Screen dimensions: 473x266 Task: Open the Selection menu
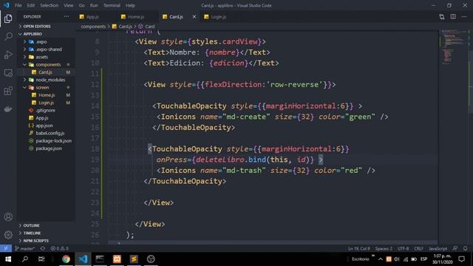50,5
